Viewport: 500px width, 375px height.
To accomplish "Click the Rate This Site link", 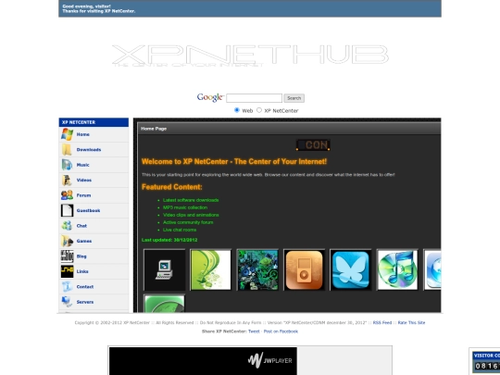I will coord(411,323).
